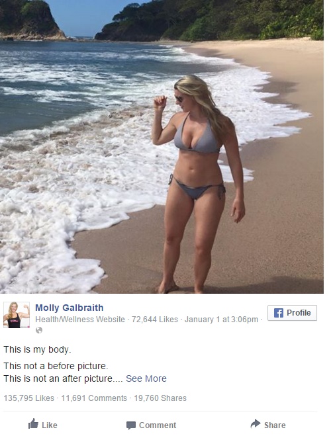Click the January 1 at 3:06pm timestamp
The image size is (333, 436).
point(221,320)
